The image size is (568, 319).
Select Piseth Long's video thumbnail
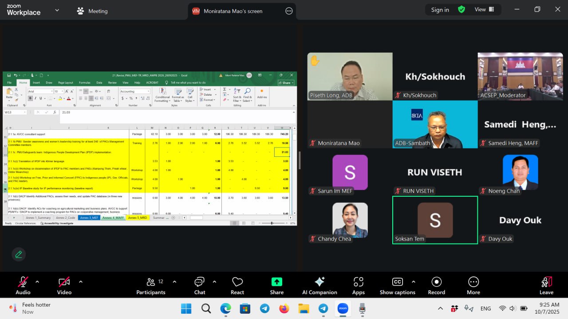(x=350, y=76)
